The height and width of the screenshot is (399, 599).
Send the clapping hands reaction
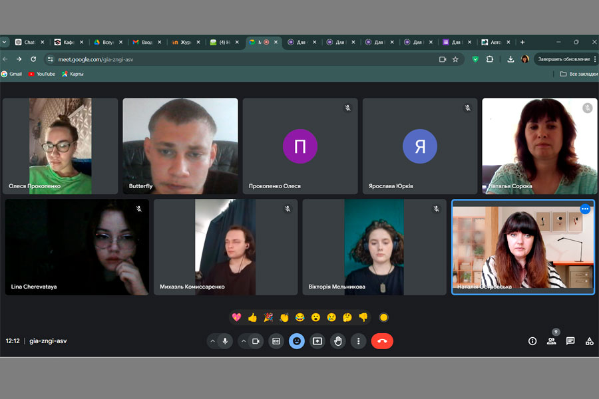click(284, 317)
